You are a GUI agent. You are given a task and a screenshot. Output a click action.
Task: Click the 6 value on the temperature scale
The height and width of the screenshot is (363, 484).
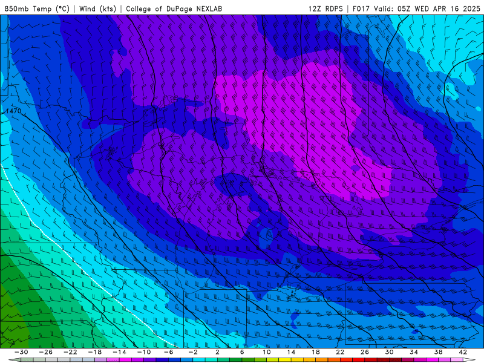[x=242, y=352]
